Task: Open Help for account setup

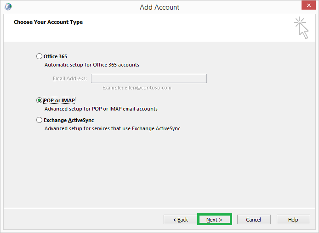Action: click(293, 220)
